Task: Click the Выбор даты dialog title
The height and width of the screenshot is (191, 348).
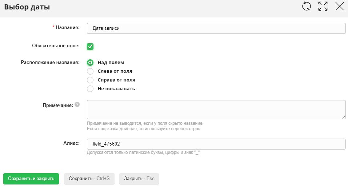Action: 27,7
